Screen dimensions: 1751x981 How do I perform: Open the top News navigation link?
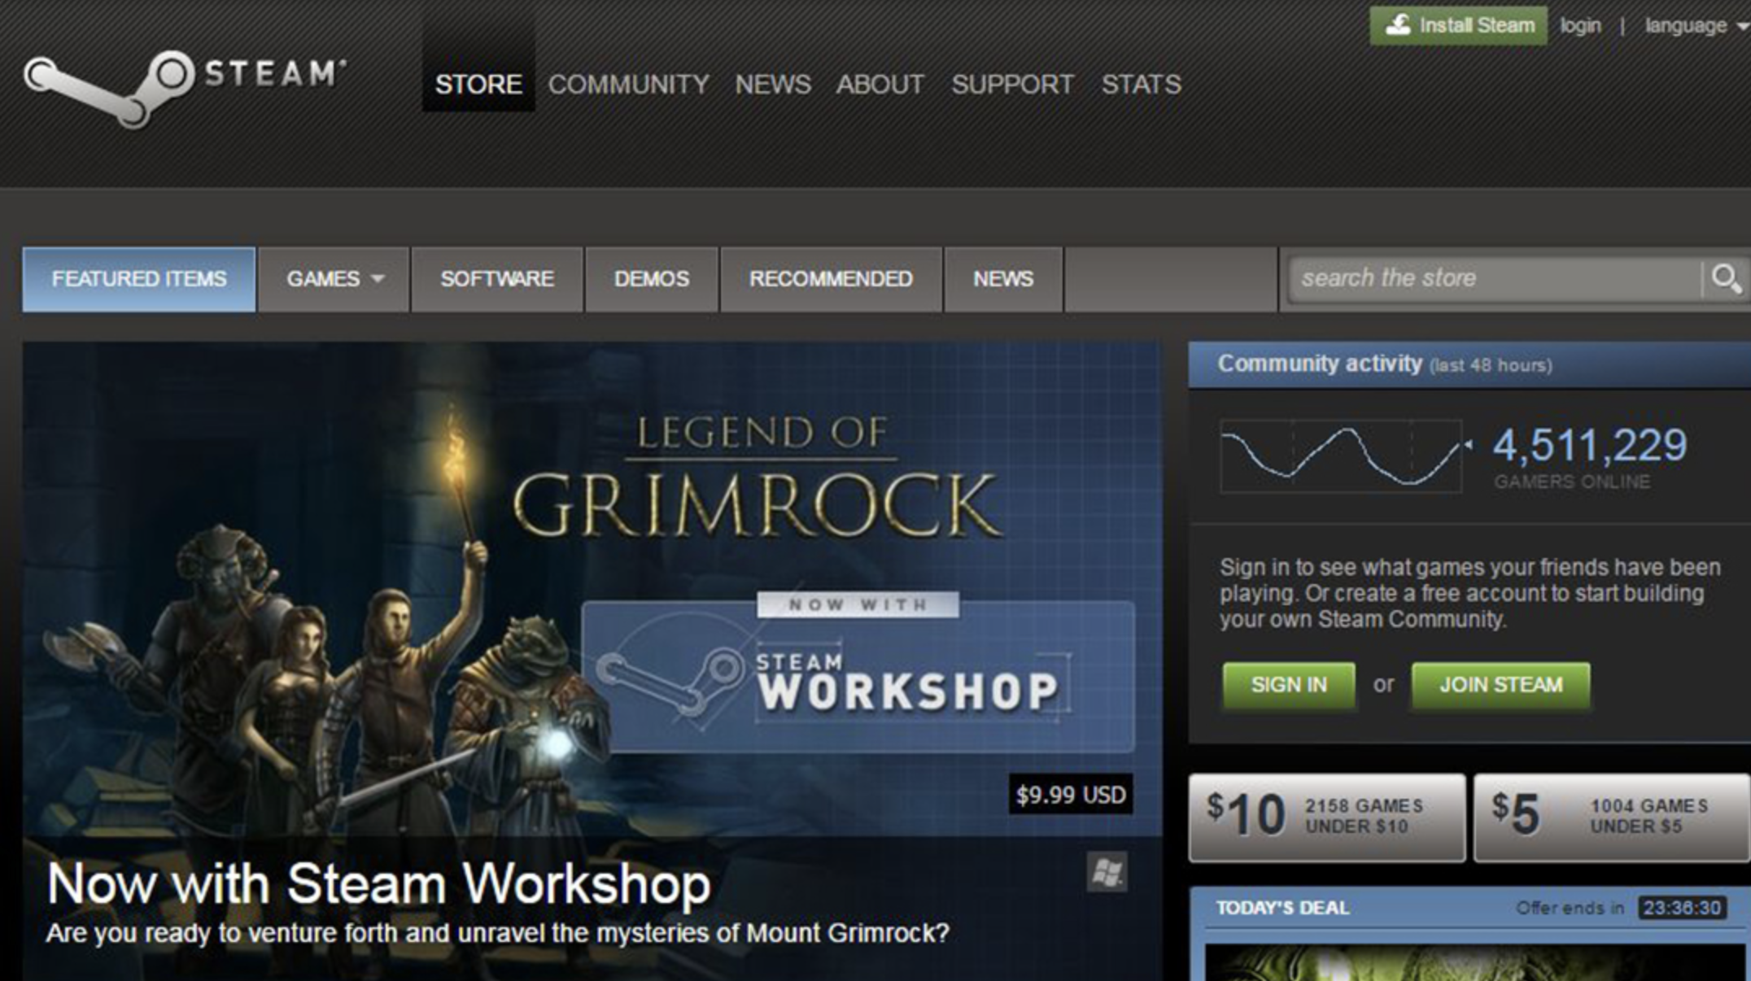[x=773, y=85]
